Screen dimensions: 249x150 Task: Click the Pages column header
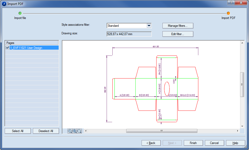pyautogui.click(x=32, y=43)
